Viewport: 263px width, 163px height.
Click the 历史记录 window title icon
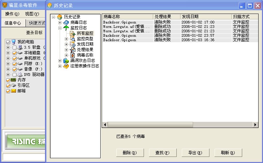click(50, 5)
